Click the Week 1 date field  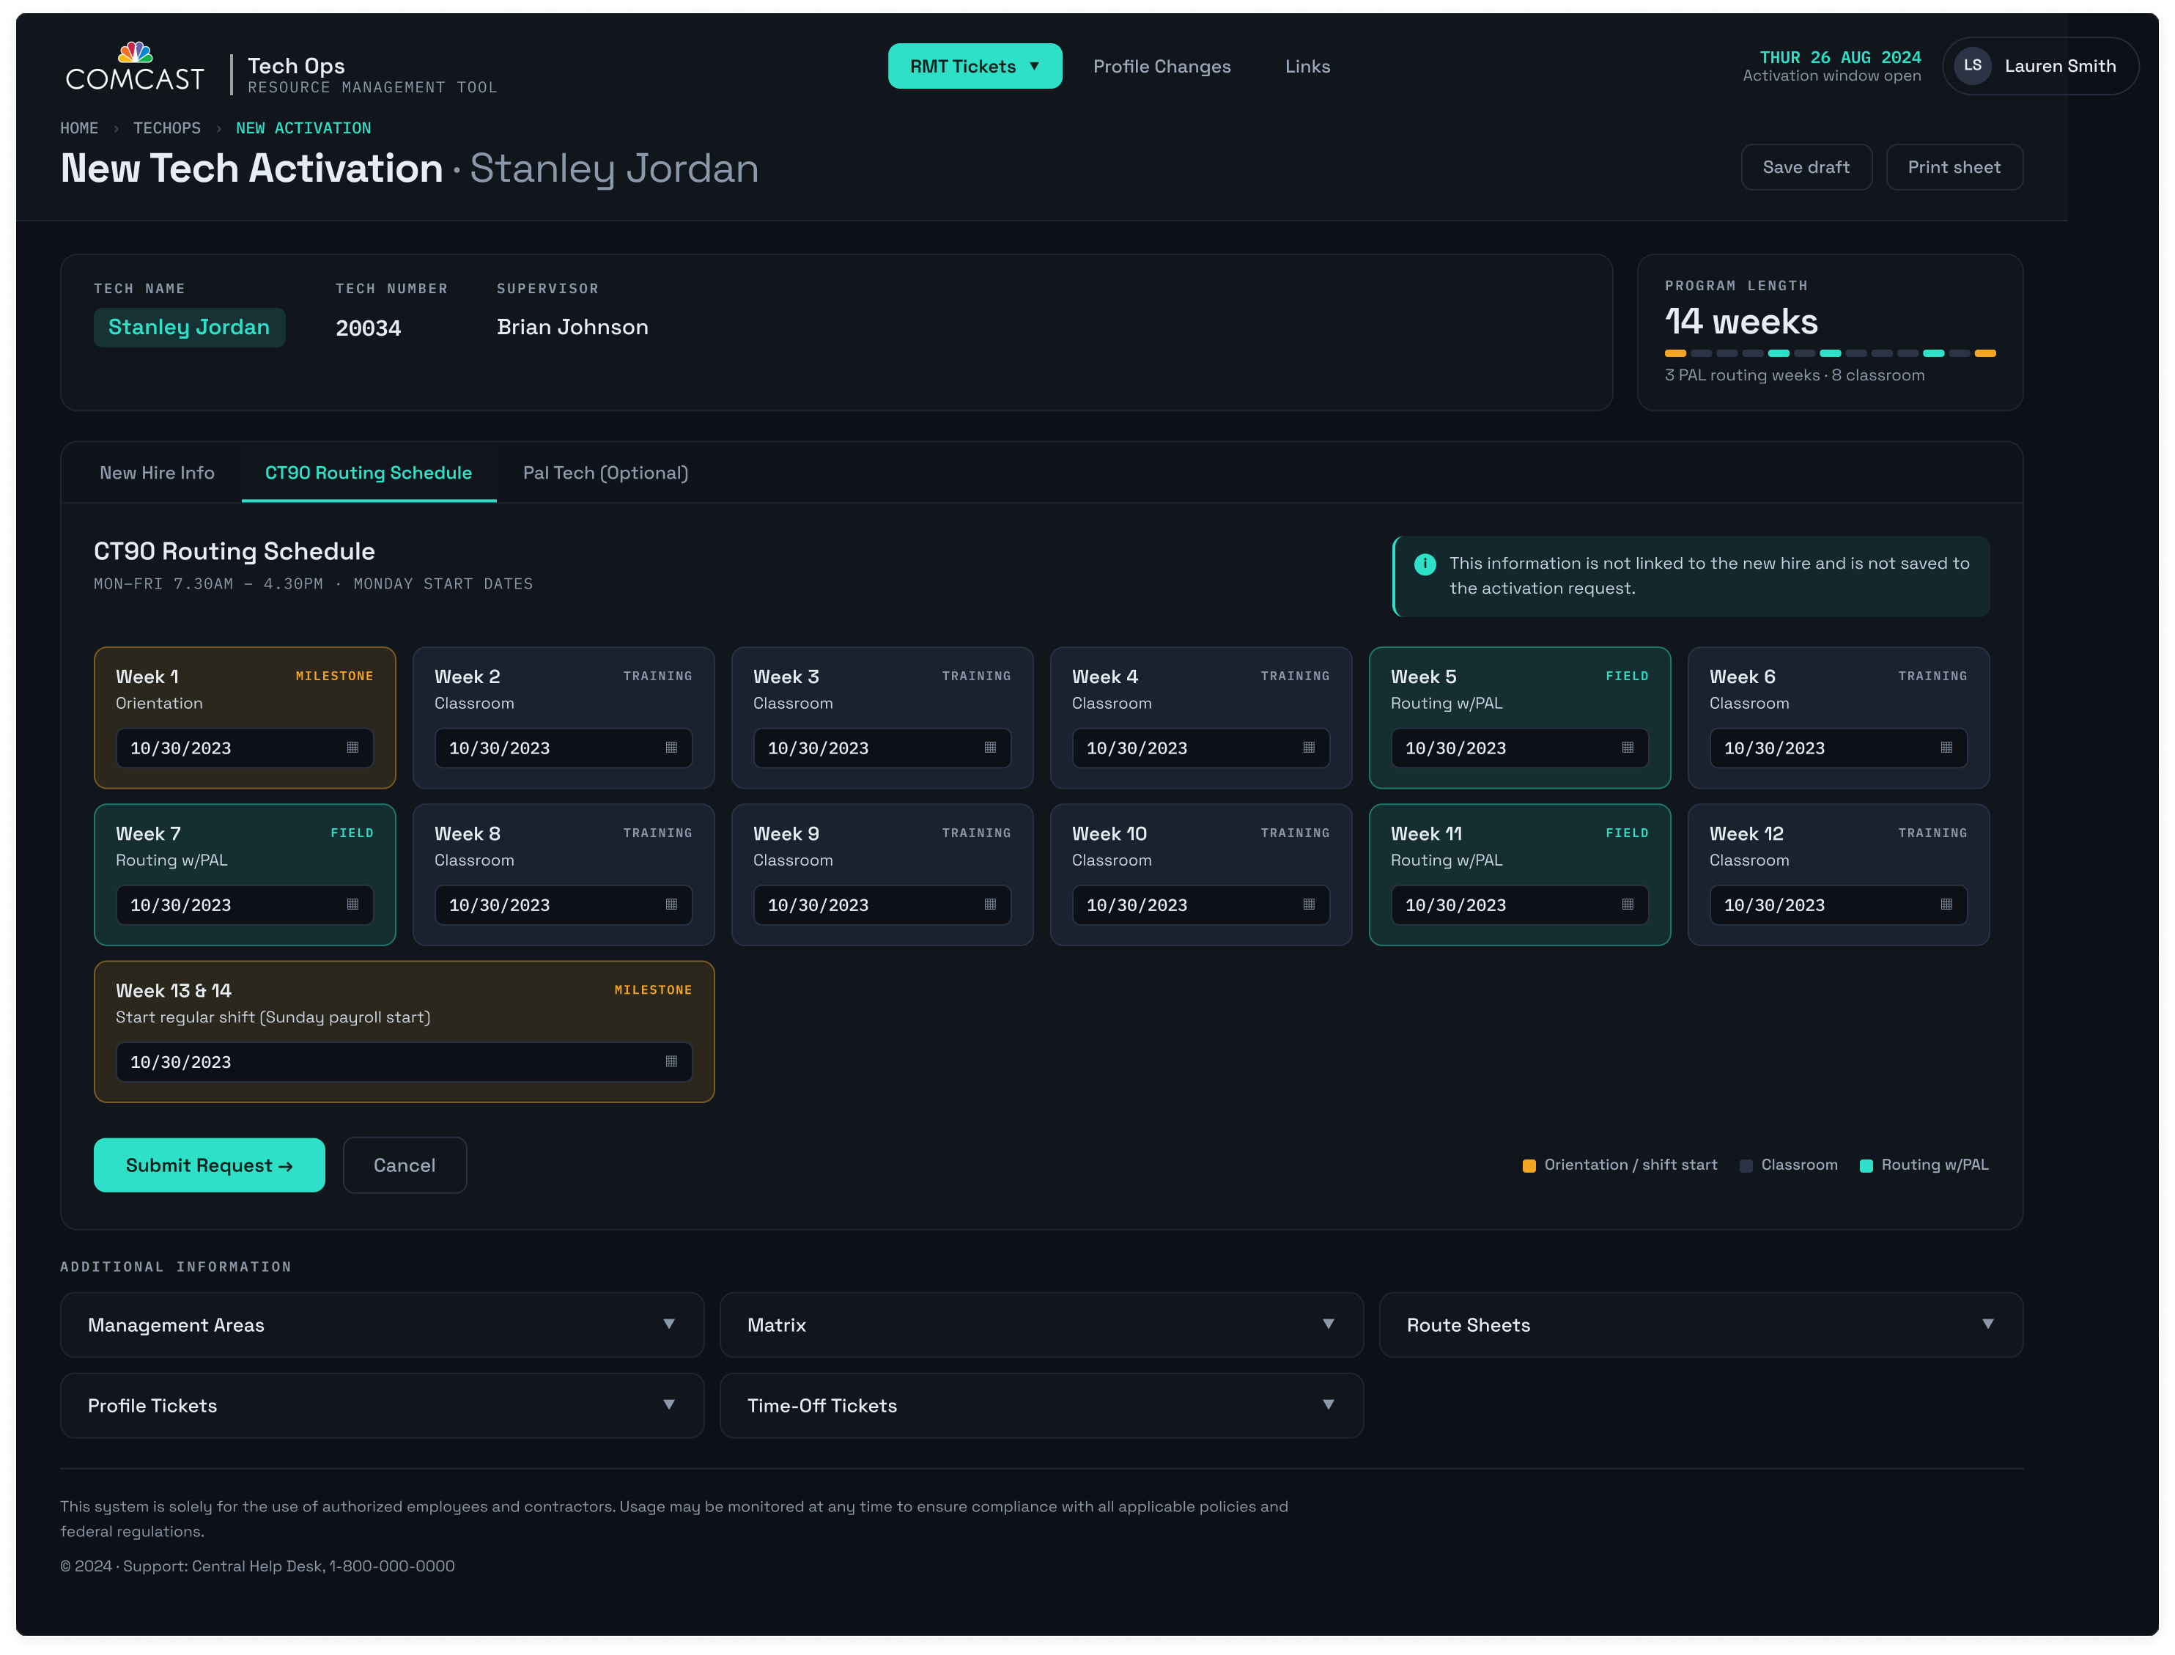coord(244,748)
